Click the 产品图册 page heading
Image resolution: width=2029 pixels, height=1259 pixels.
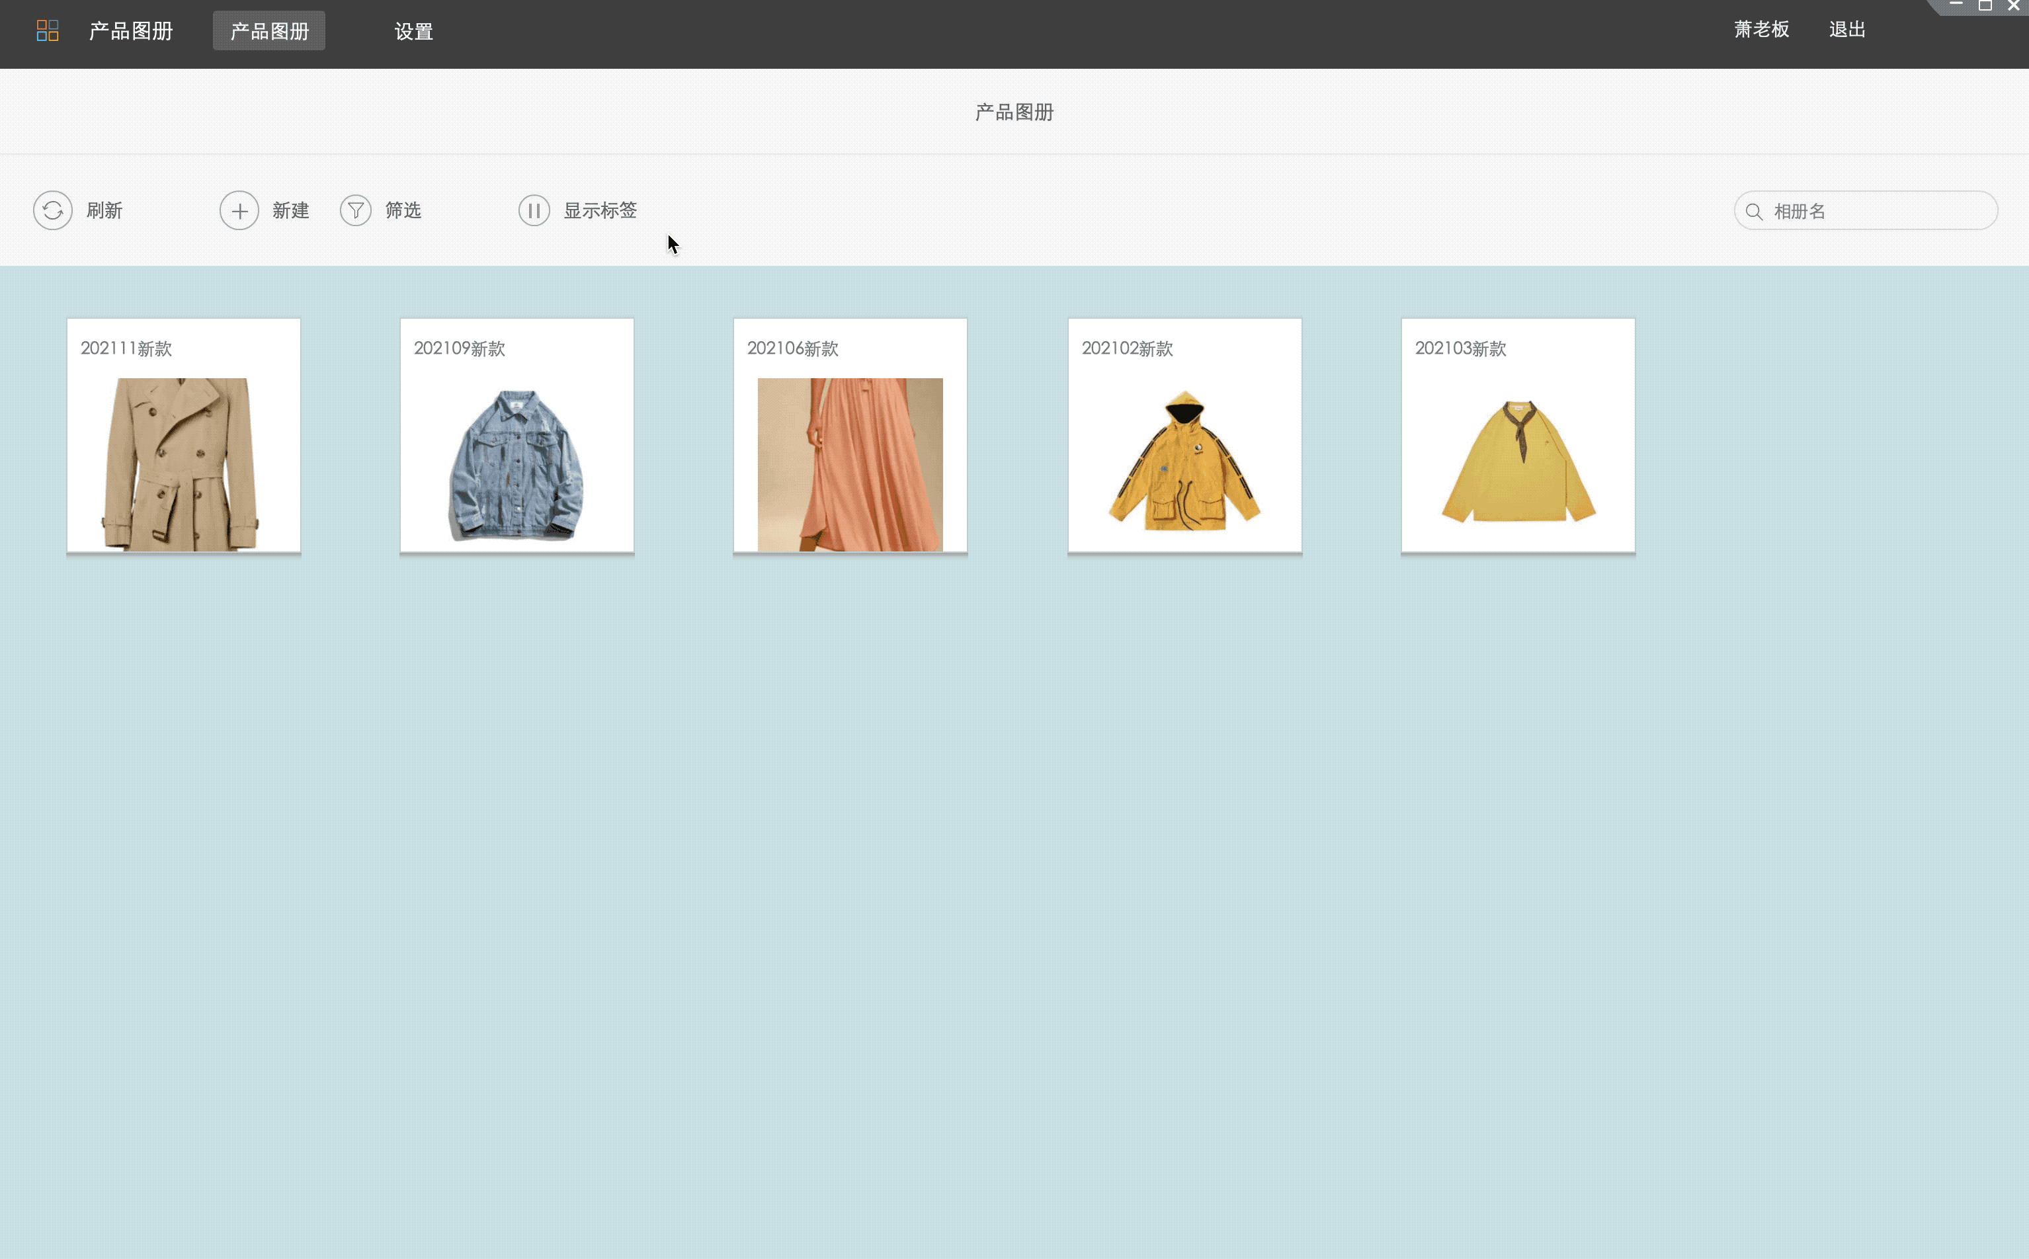coord(1014,112)
